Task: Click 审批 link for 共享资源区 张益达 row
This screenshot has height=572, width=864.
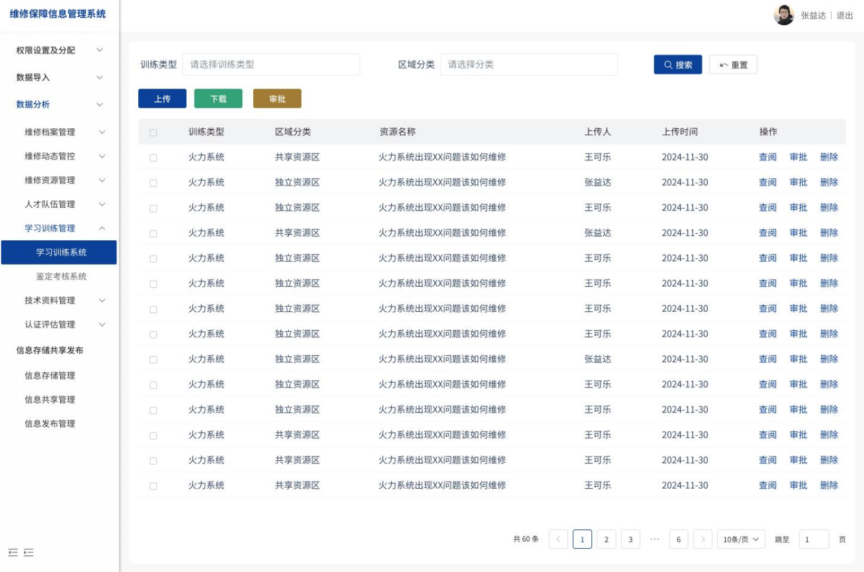Action: [x=799, y=233]
